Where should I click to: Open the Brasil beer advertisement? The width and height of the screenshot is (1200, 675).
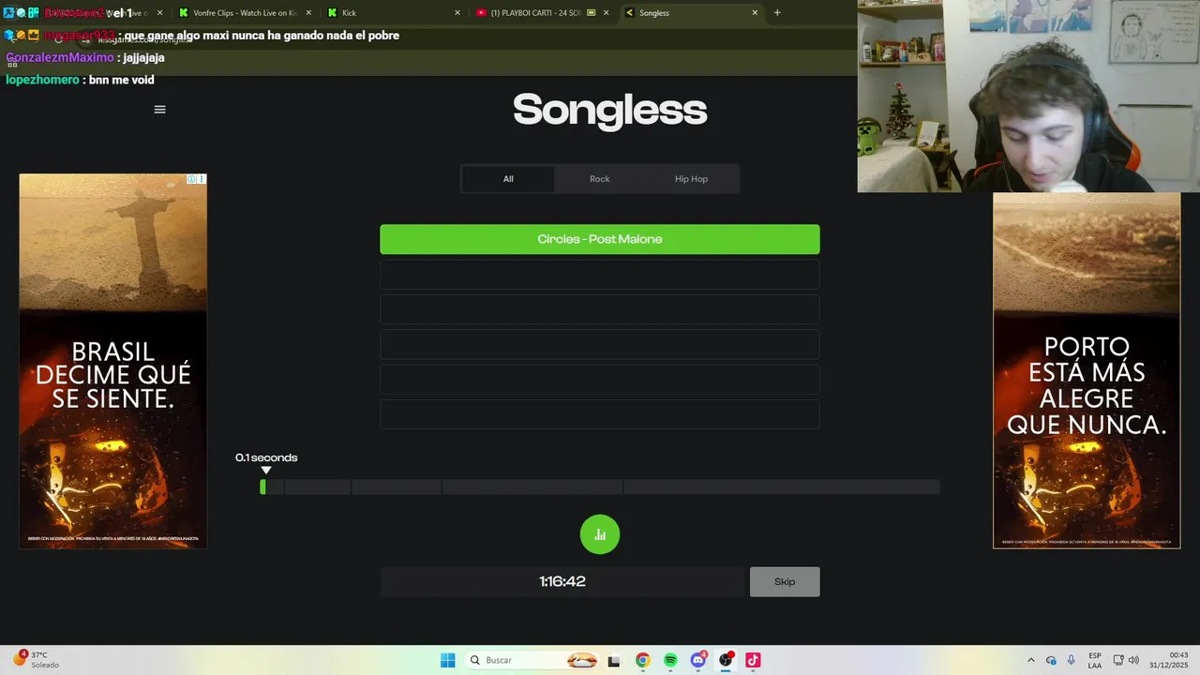[112, 361]
